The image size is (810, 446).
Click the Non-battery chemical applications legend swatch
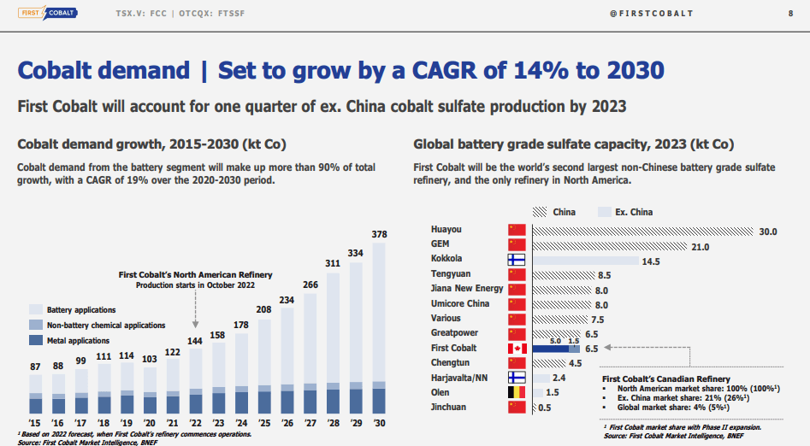point(36,325)
